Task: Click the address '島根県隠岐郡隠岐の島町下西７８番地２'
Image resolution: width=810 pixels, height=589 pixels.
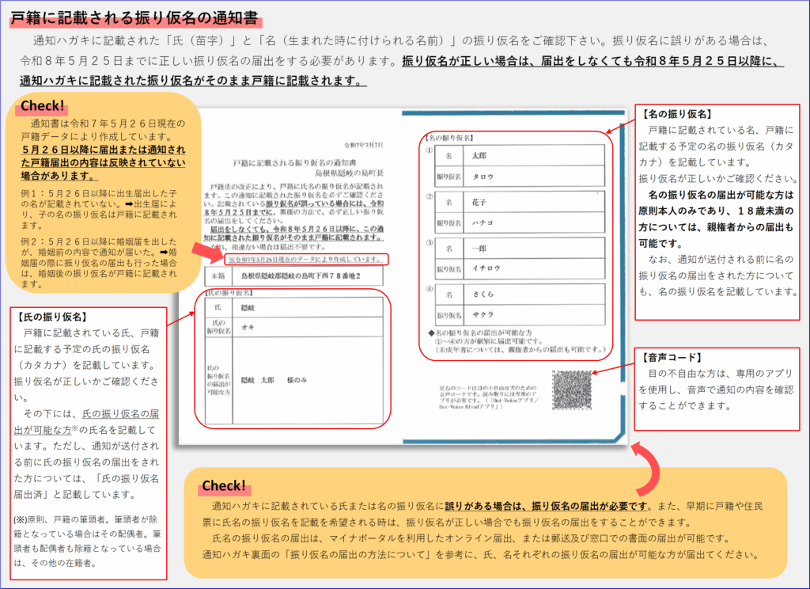Action: tap(301, 276)
